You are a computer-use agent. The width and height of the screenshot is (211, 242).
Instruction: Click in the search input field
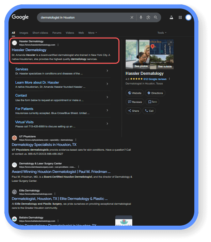point(83,17)
